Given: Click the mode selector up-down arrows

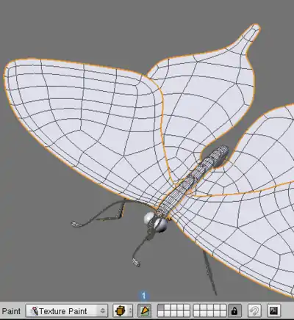Looking at the screenshot, I should (x=103, y=311).
